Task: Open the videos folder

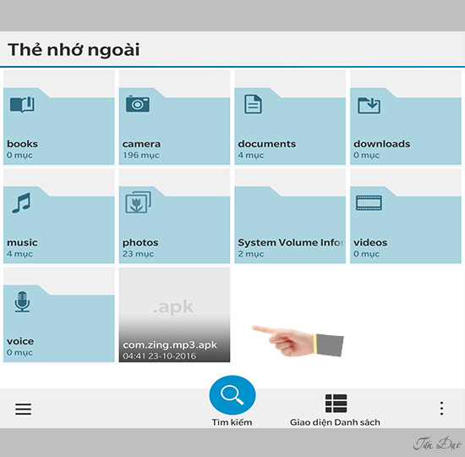Action: [406, 216]
